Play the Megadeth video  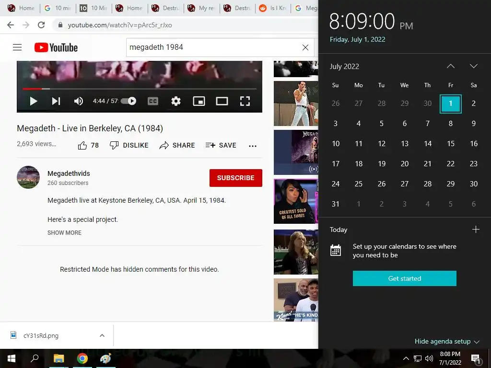coord(34,101)
